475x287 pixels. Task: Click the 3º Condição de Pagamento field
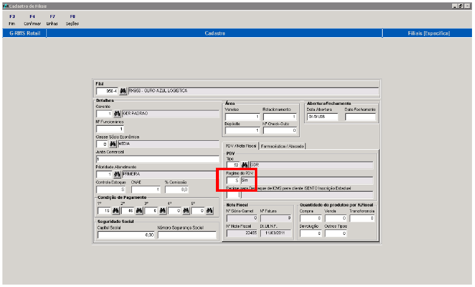click(x=151, y=211)
